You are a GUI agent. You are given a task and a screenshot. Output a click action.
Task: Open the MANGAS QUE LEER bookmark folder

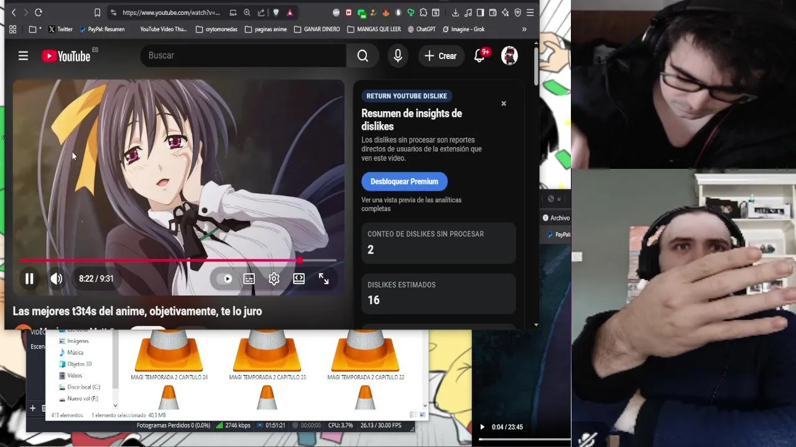pos(374,29)
